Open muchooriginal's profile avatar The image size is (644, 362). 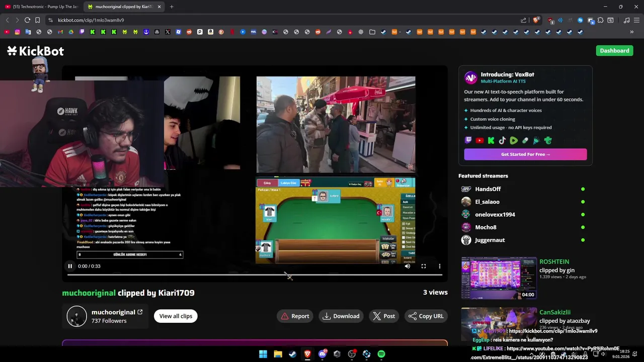point(77,316)
